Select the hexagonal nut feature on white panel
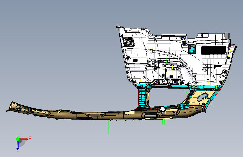 [204, 70]
